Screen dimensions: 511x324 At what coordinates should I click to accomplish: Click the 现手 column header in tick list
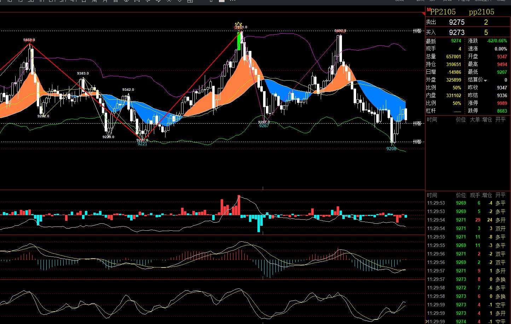point(475,195)
